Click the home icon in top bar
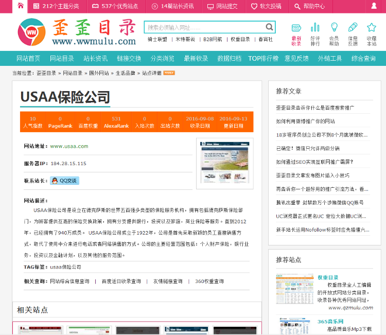The width and height of the screenshot is (386, 335). 21,6
